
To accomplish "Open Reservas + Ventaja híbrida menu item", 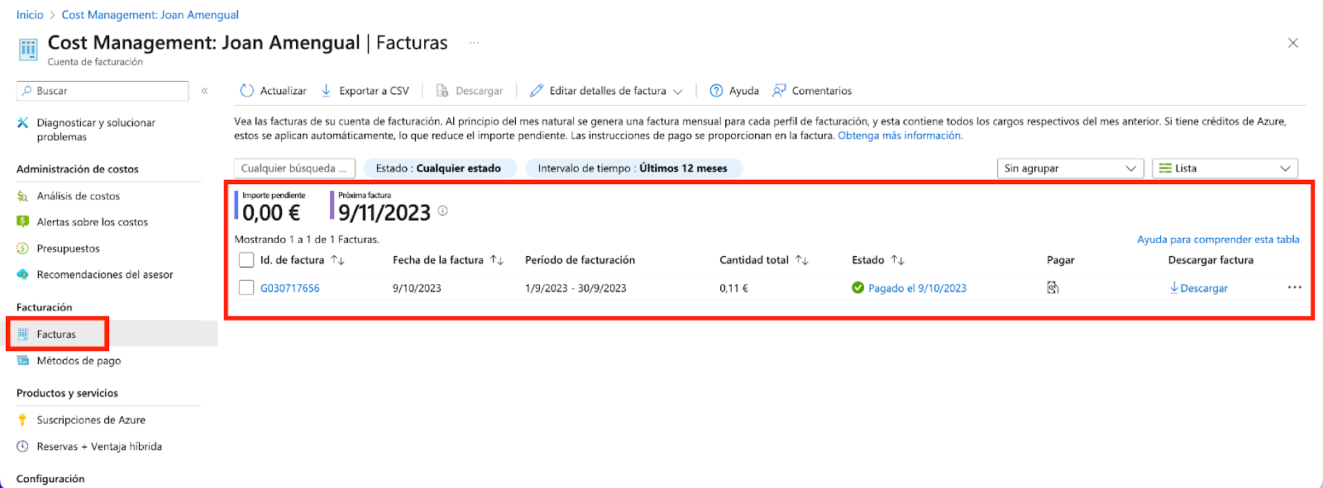I will coord(99,447).
